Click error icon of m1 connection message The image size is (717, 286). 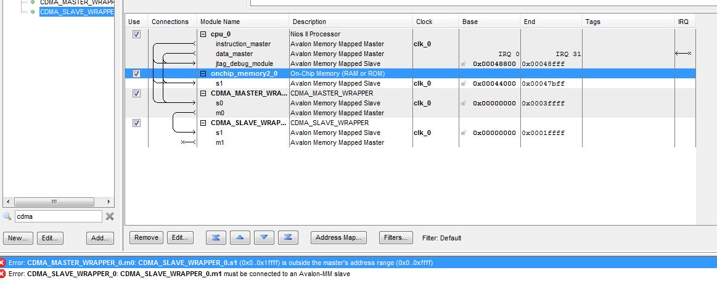2,274
